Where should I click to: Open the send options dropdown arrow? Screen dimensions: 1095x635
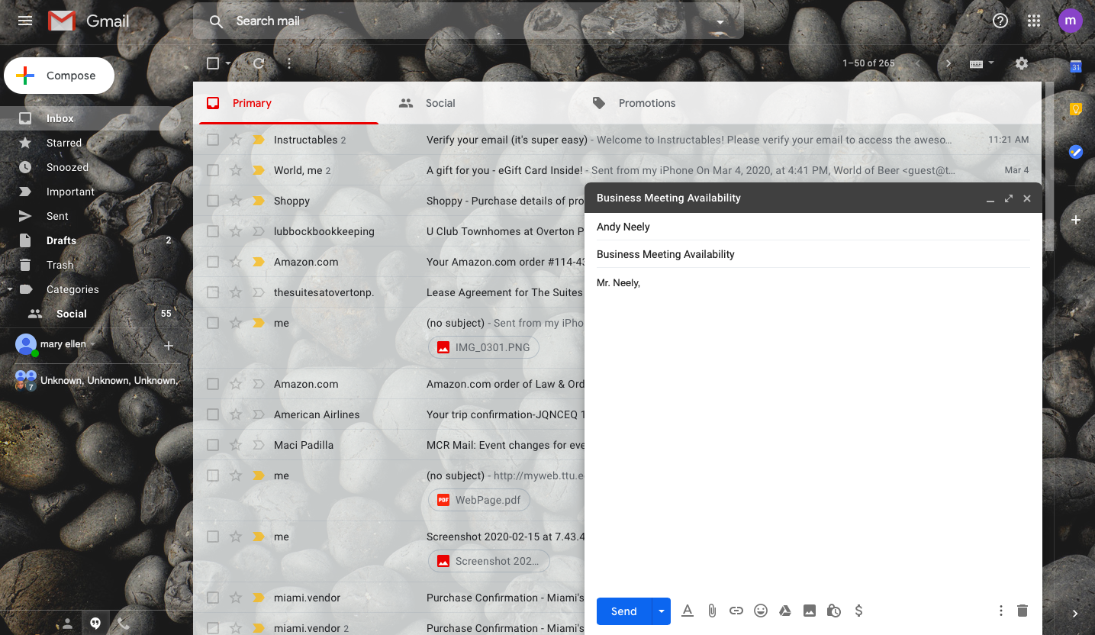point(662,611)
